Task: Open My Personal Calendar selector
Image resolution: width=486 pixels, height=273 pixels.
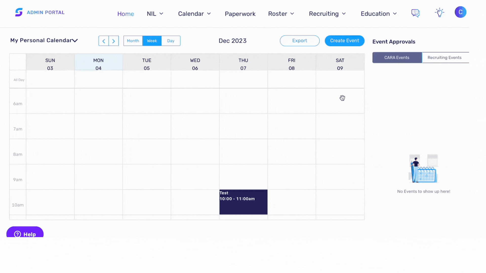Action: [x=44, y=40]
